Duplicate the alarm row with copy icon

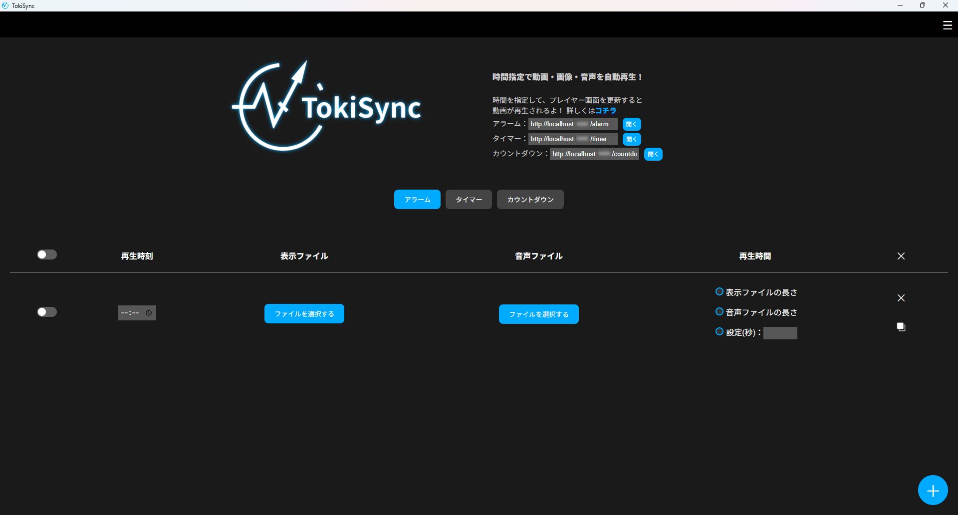tap(901, 327)
